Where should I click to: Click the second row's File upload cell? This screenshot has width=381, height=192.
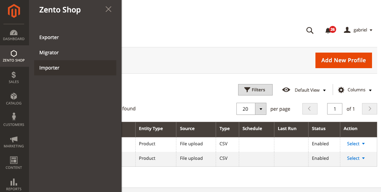[x=196, y=159]
